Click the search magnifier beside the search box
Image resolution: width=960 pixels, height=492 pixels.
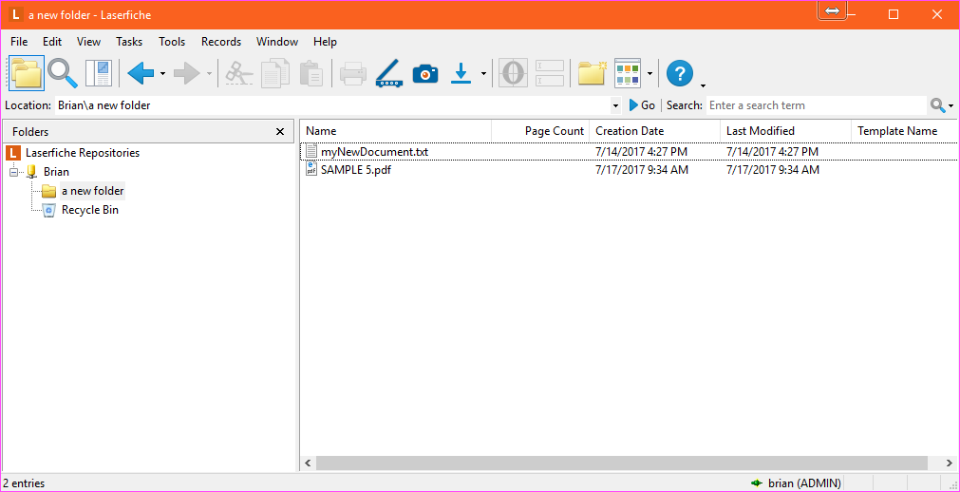click(937, 105)
